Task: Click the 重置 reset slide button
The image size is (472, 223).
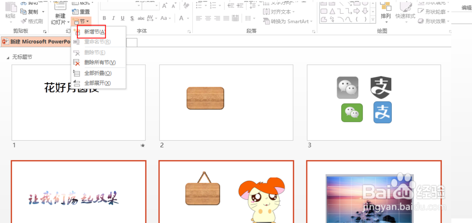Action: click(x=81, y=12)
